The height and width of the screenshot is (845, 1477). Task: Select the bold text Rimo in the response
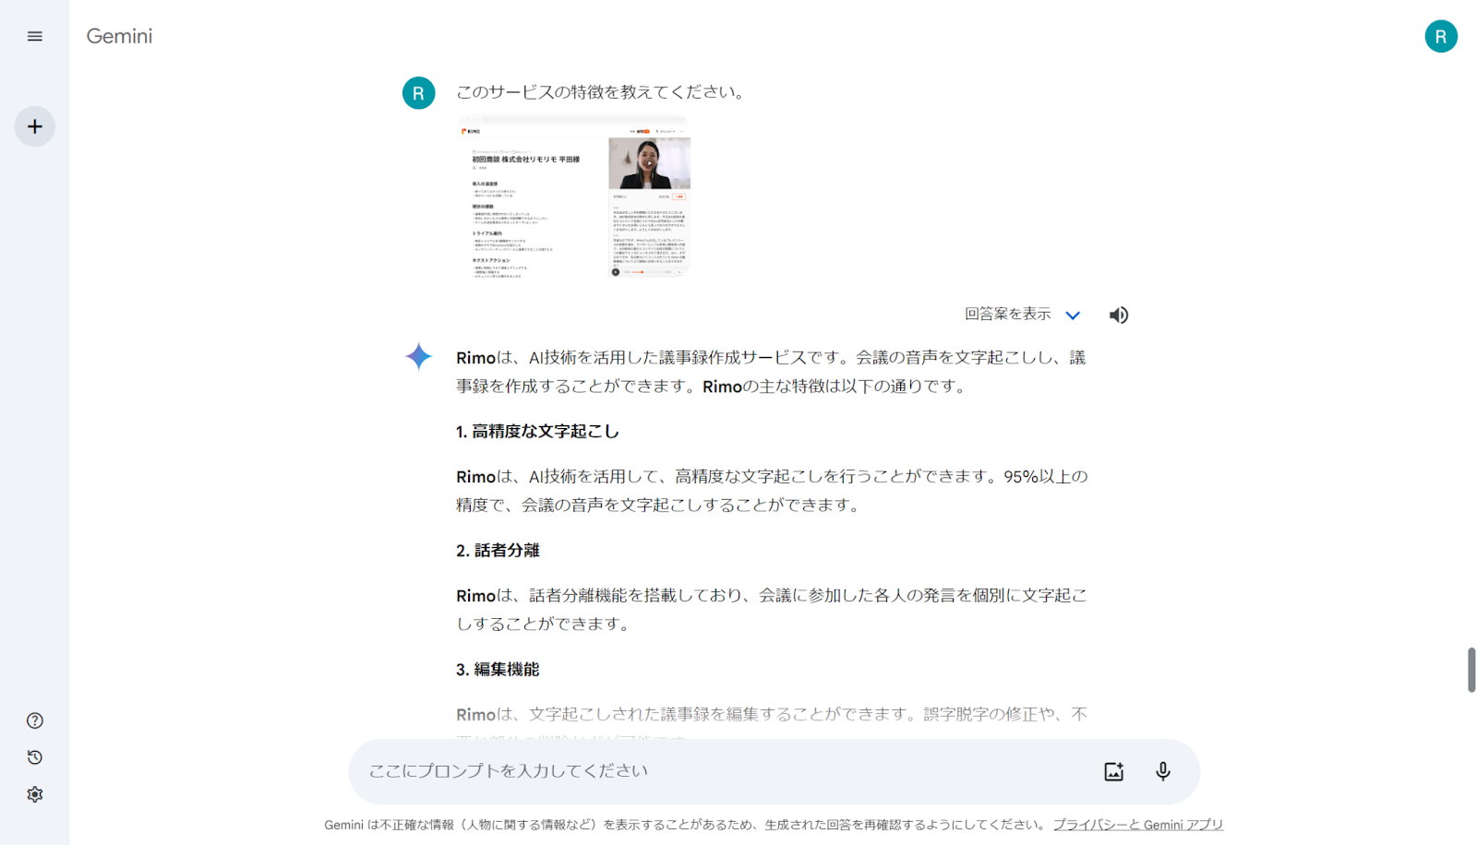(x=474, y=357)
